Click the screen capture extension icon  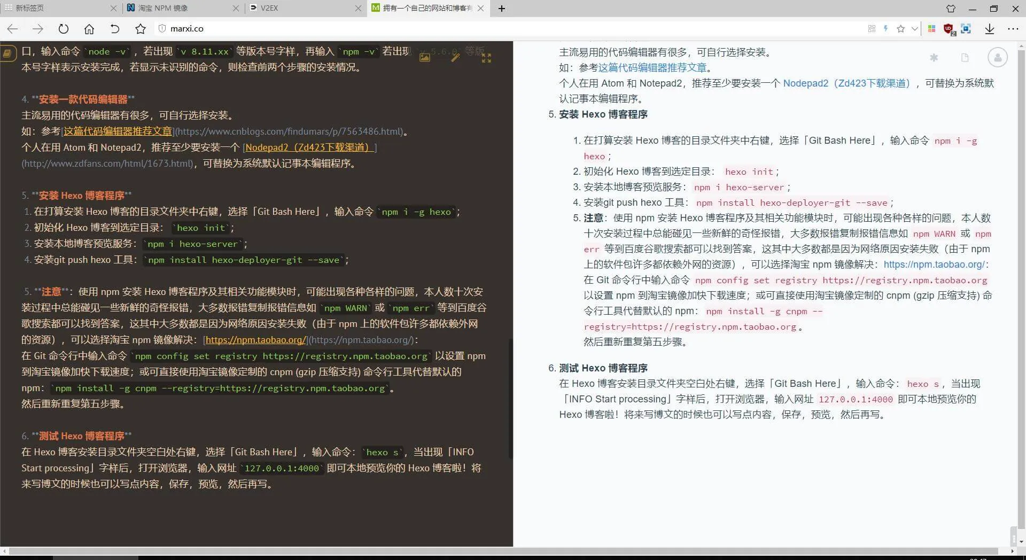coord(966,29)
